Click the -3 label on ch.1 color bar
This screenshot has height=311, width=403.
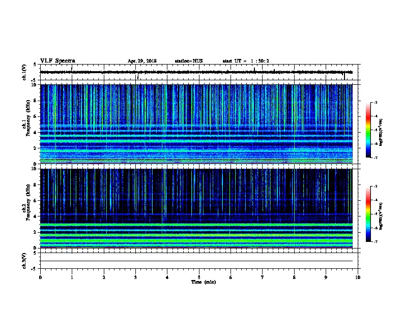coord(375,102)
